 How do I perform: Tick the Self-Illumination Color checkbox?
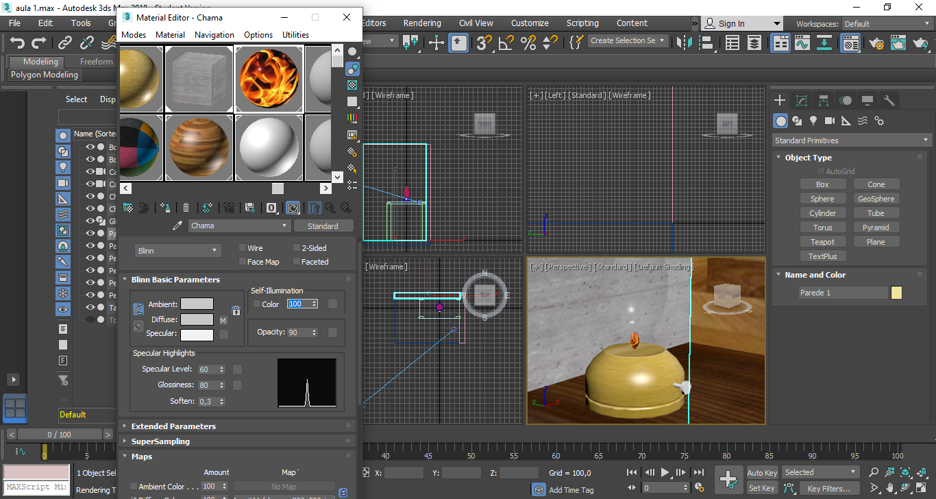click(x=256, y=304)
